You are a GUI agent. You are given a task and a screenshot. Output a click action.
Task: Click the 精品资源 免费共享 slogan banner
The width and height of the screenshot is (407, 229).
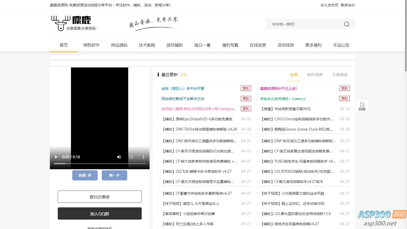153,23
